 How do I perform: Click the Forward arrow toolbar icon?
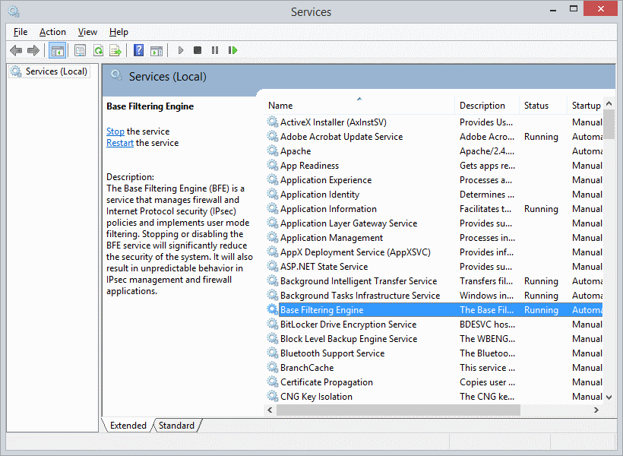pos(33,50)
